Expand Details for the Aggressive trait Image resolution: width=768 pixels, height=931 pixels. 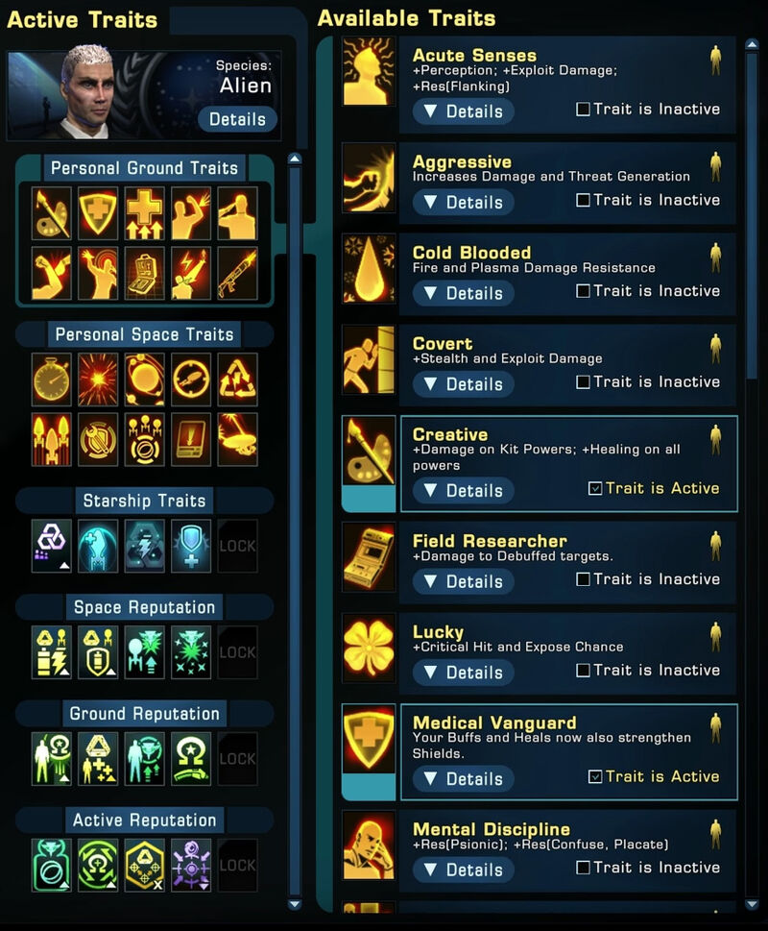point(463,202)
